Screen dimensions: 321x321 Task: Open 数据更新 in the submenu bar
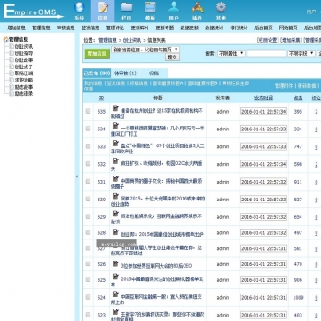pyautogui.click(x=190, y=27)
